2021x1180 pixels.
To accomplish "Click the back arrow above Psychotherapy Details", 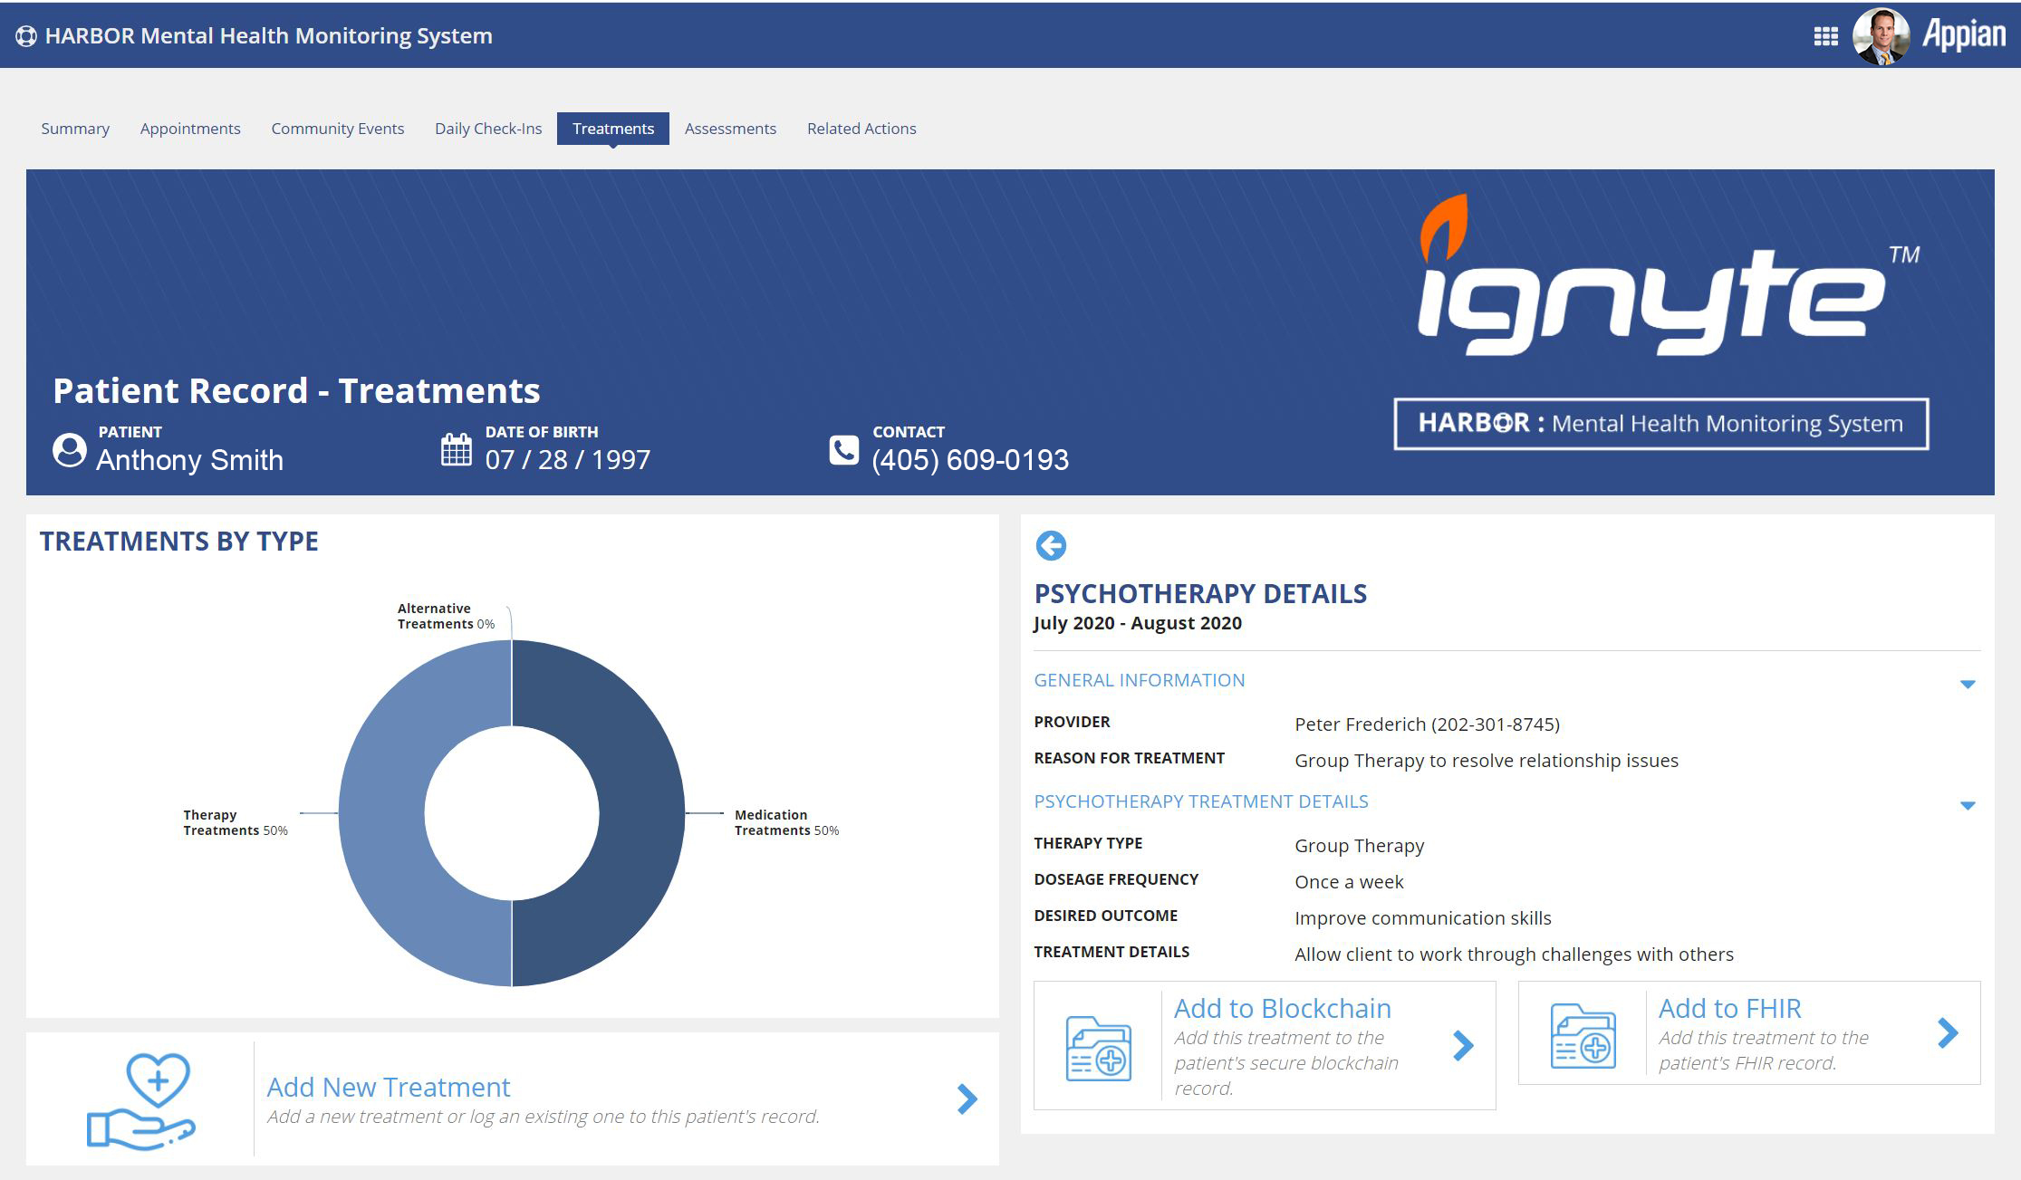I will click(1051, 545).
